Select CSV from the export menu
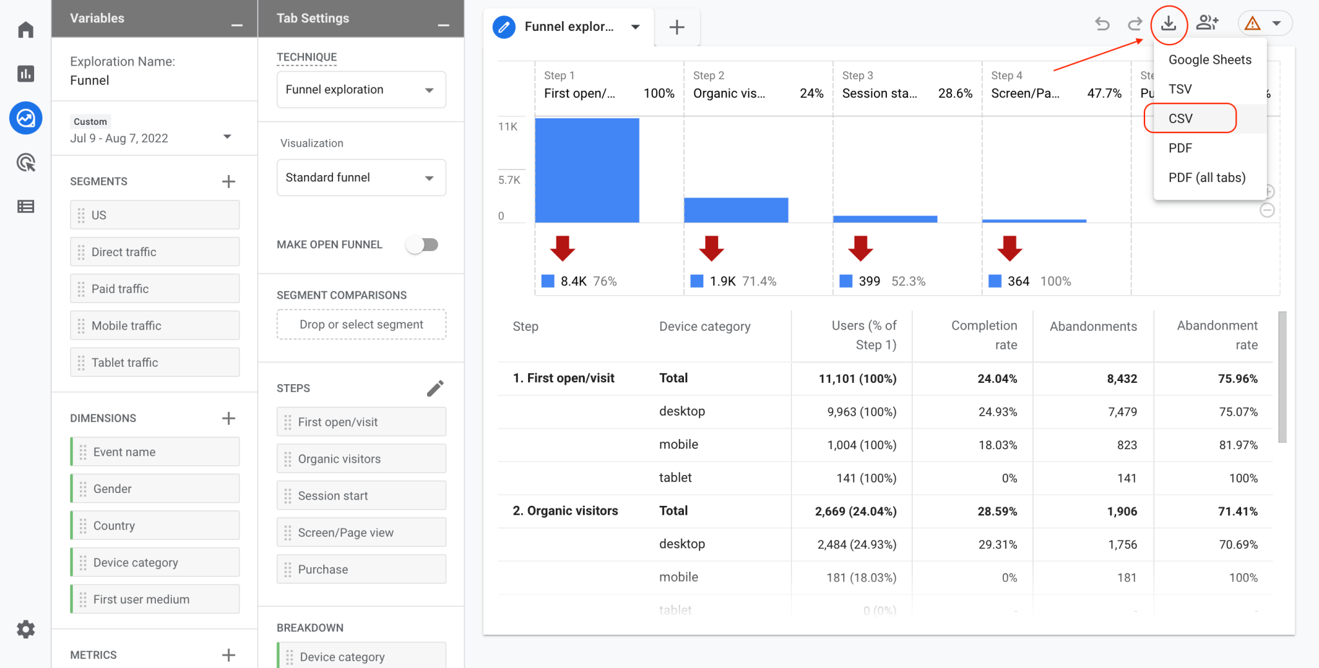 coord(1180,118)
